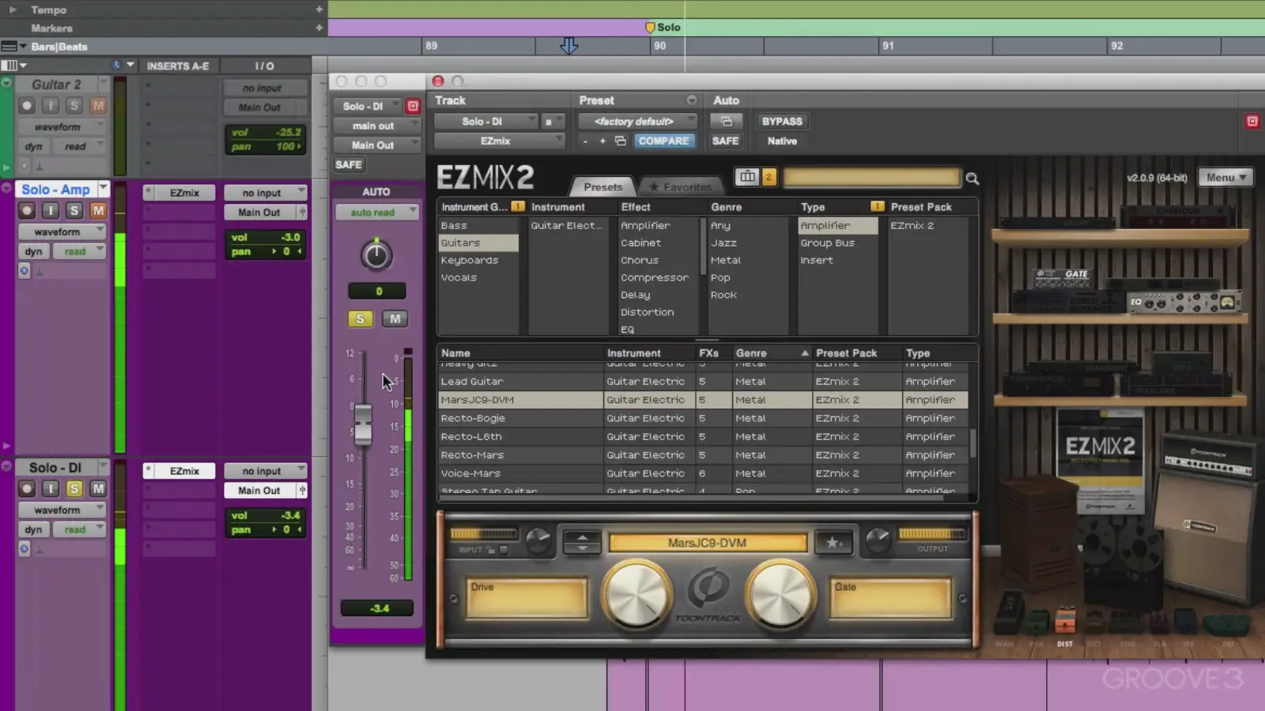
Task: Open the EZmix Menu dropdown
Action: click(x=1225, y=178)
